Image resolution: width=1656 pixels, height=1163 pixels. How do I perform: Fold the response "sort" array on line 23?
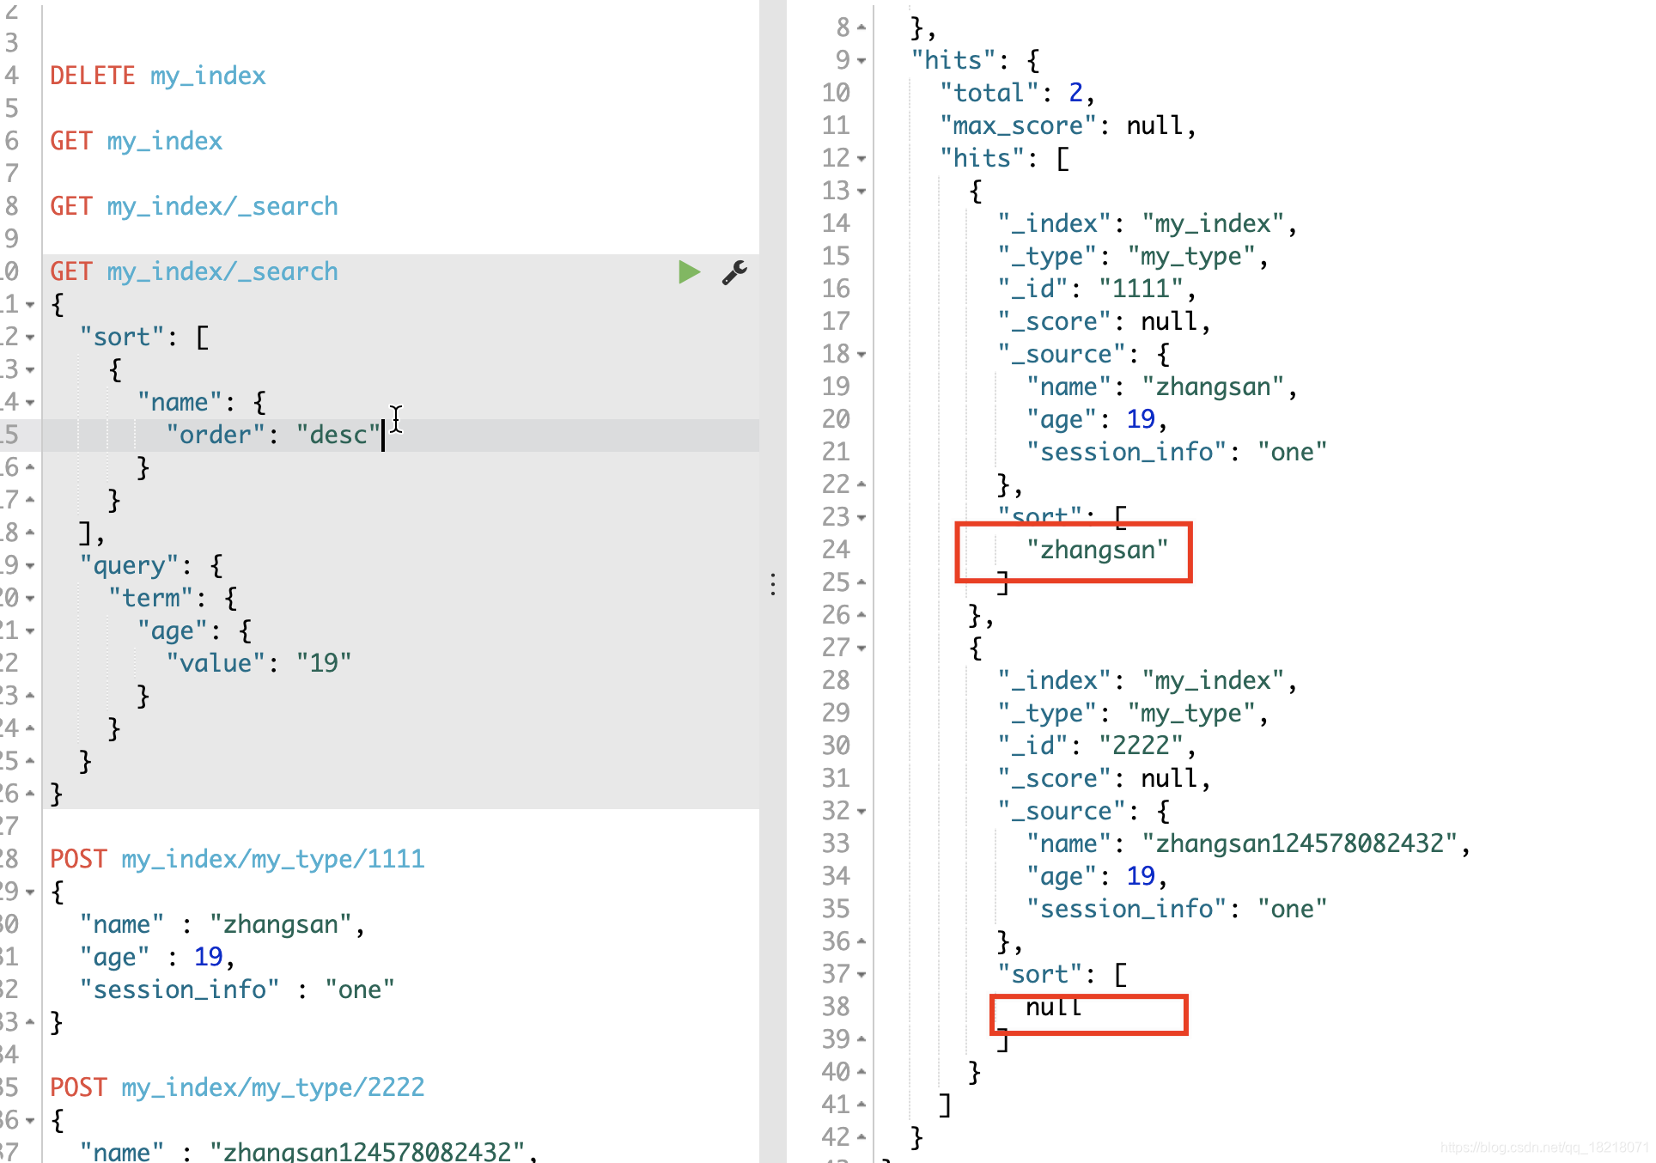861,518
